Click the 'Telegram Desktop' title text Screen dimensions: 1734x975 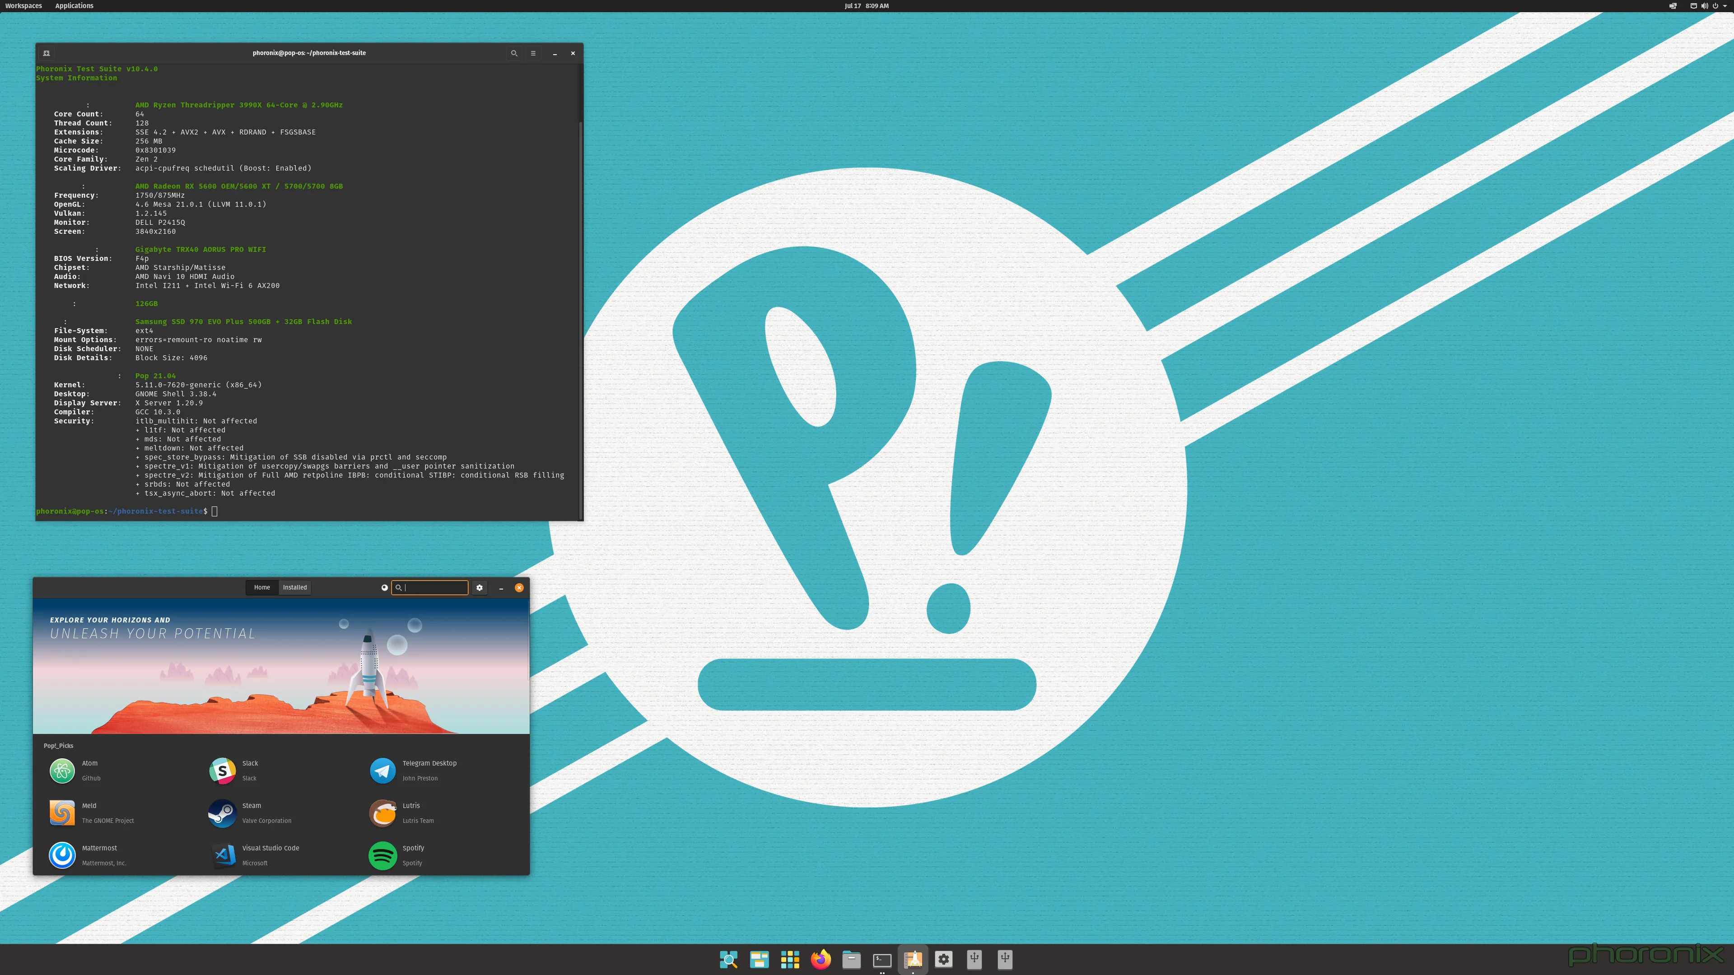pos(429,763)
